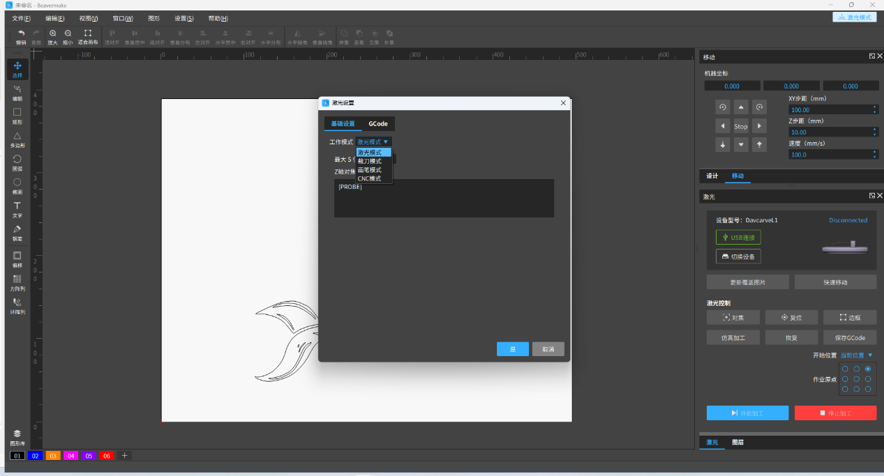Select bottom-right 作业原点 radio button

tap(868, 389)
